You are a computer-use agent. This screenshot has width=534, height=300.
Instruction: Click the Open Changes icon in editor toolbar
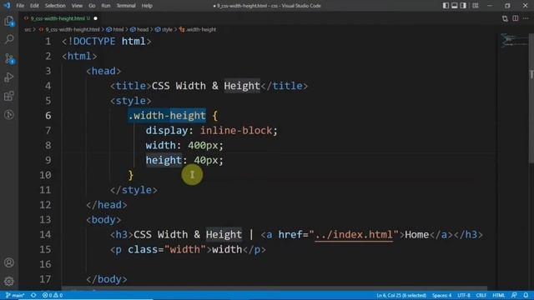(x=505, y=18)
